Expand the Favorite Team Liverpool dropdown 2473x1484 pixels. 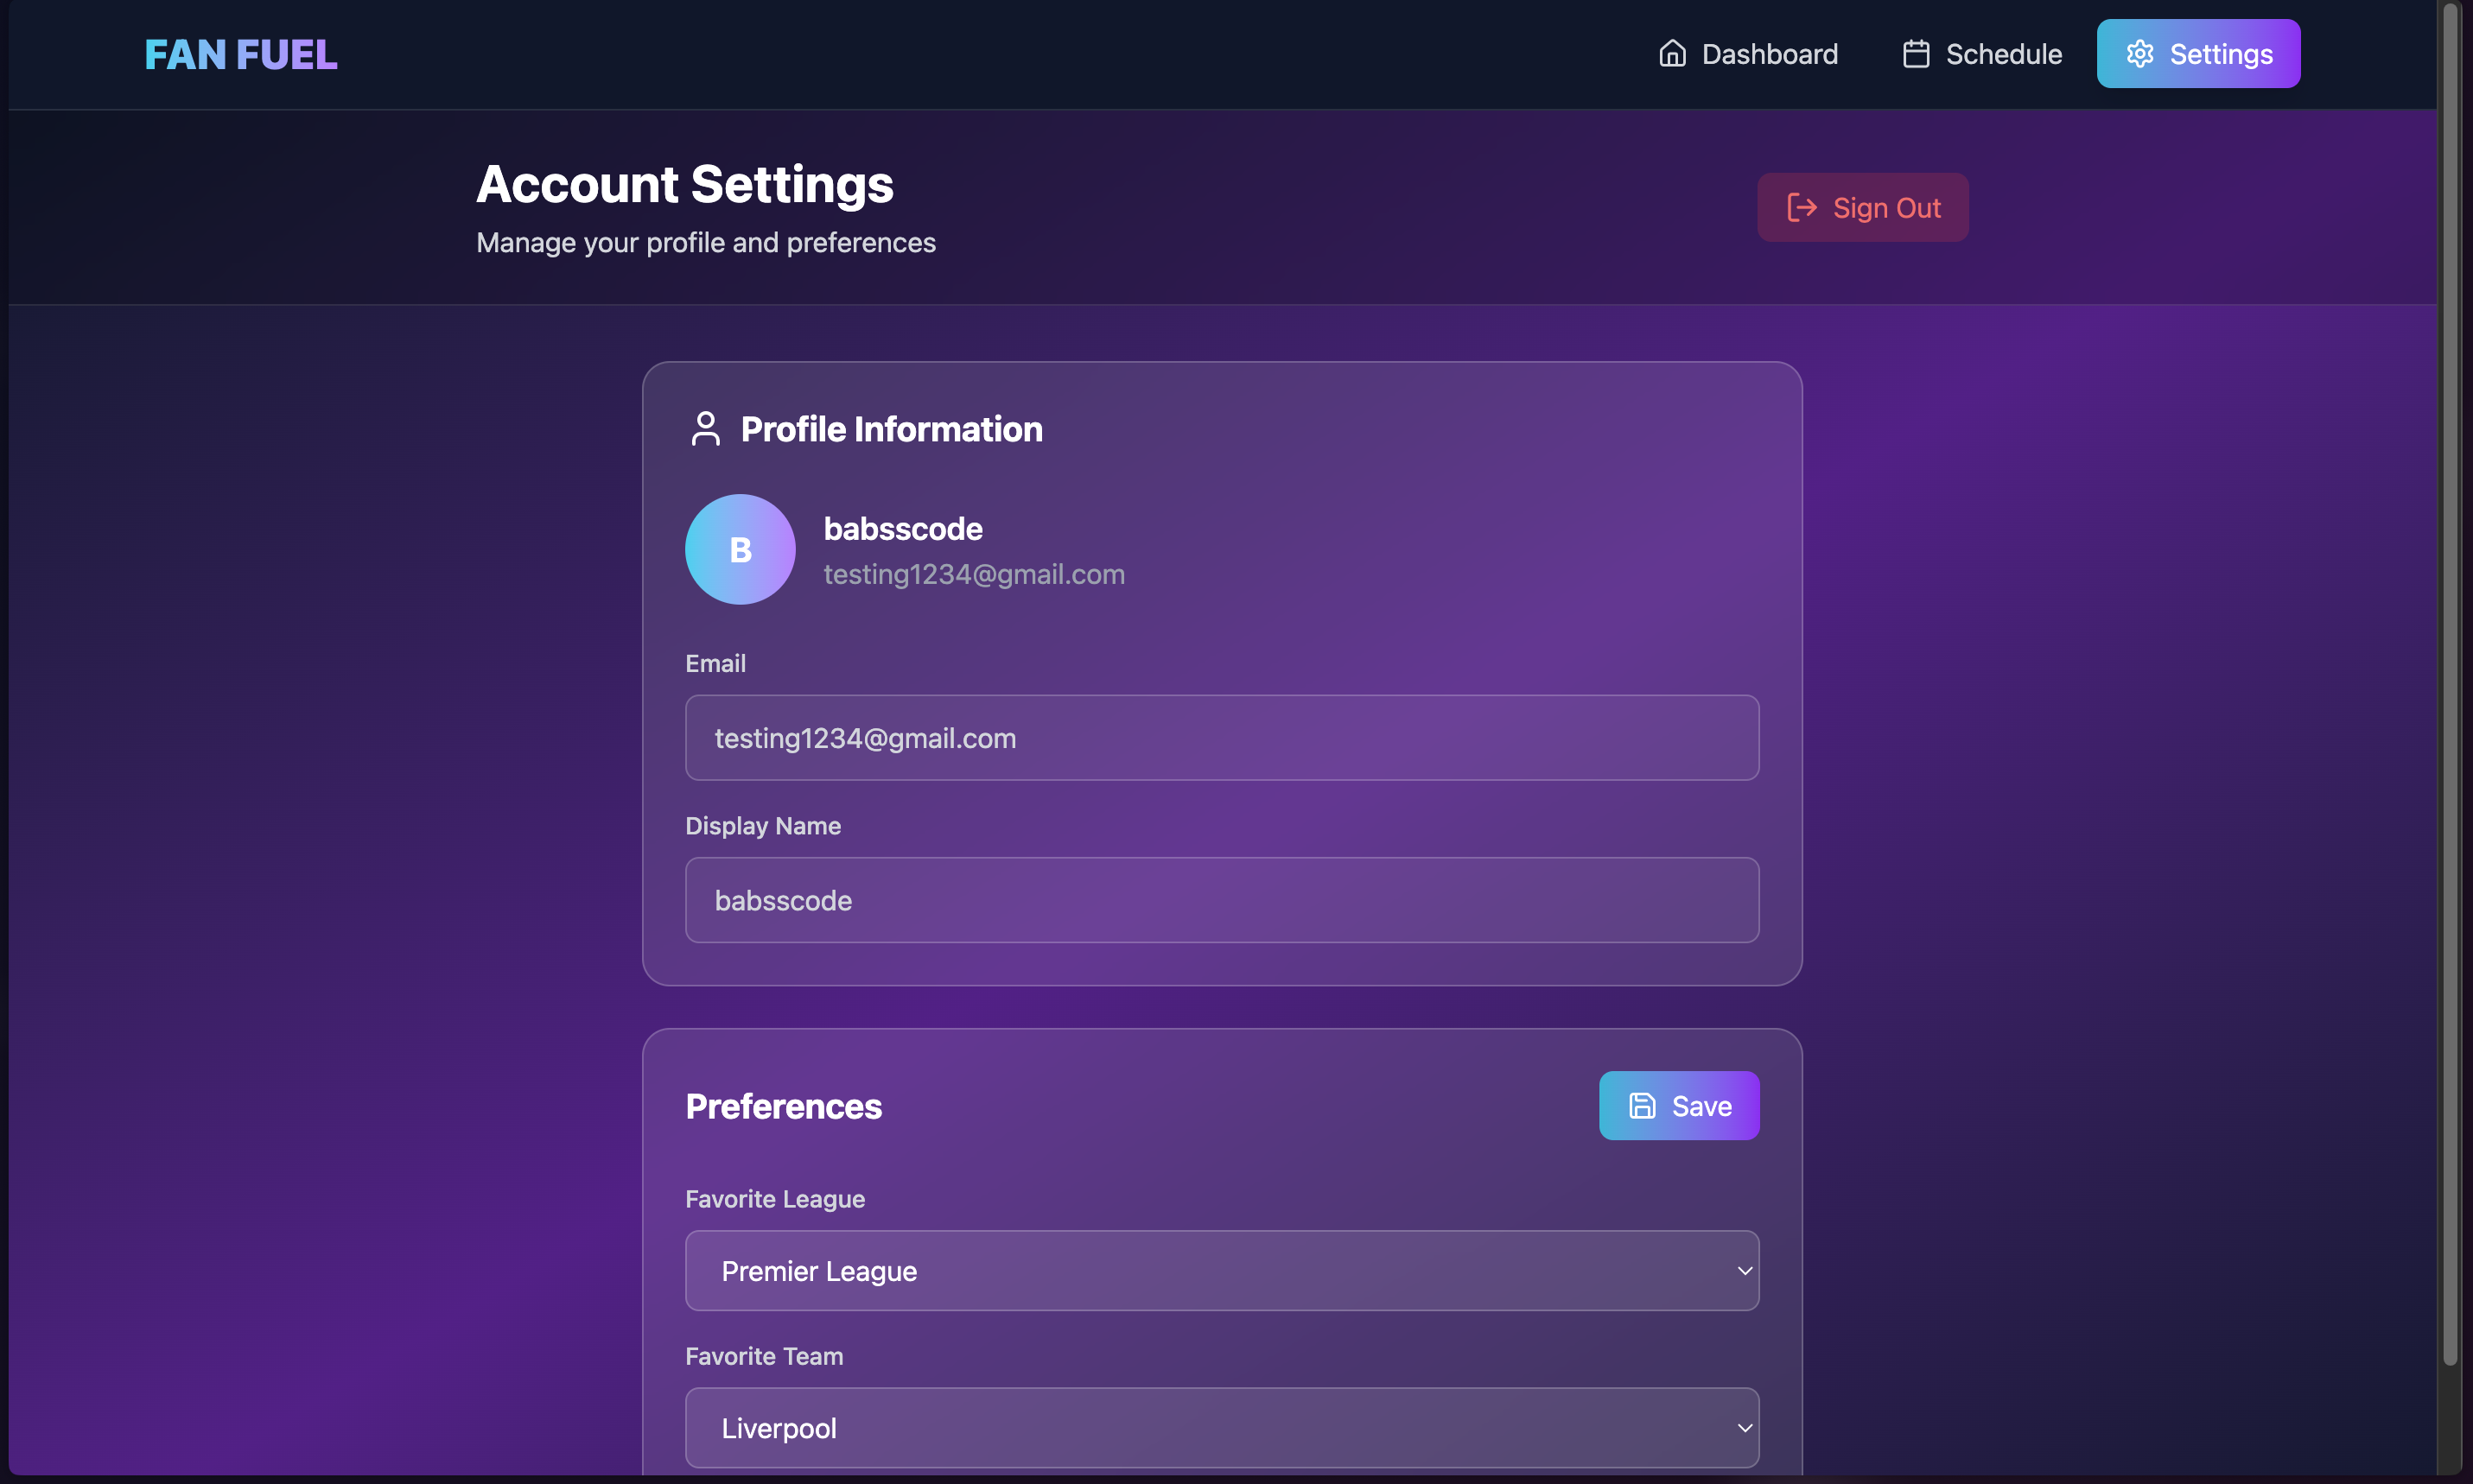point(1220,1428)
